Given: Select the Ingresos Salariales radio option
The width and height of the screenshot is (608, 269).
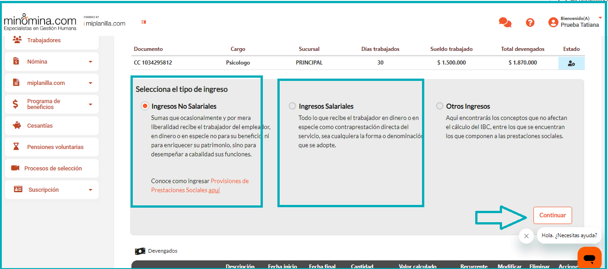Looking at the screenshot, I should tap(292, 106).
